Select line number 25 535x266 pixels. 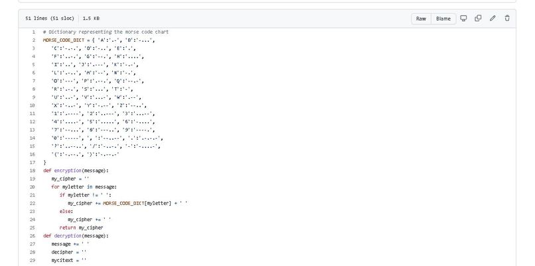click(33, 228)
